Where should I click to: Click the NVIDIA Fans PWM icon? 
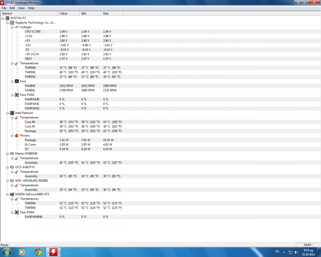tap(17, 212)
